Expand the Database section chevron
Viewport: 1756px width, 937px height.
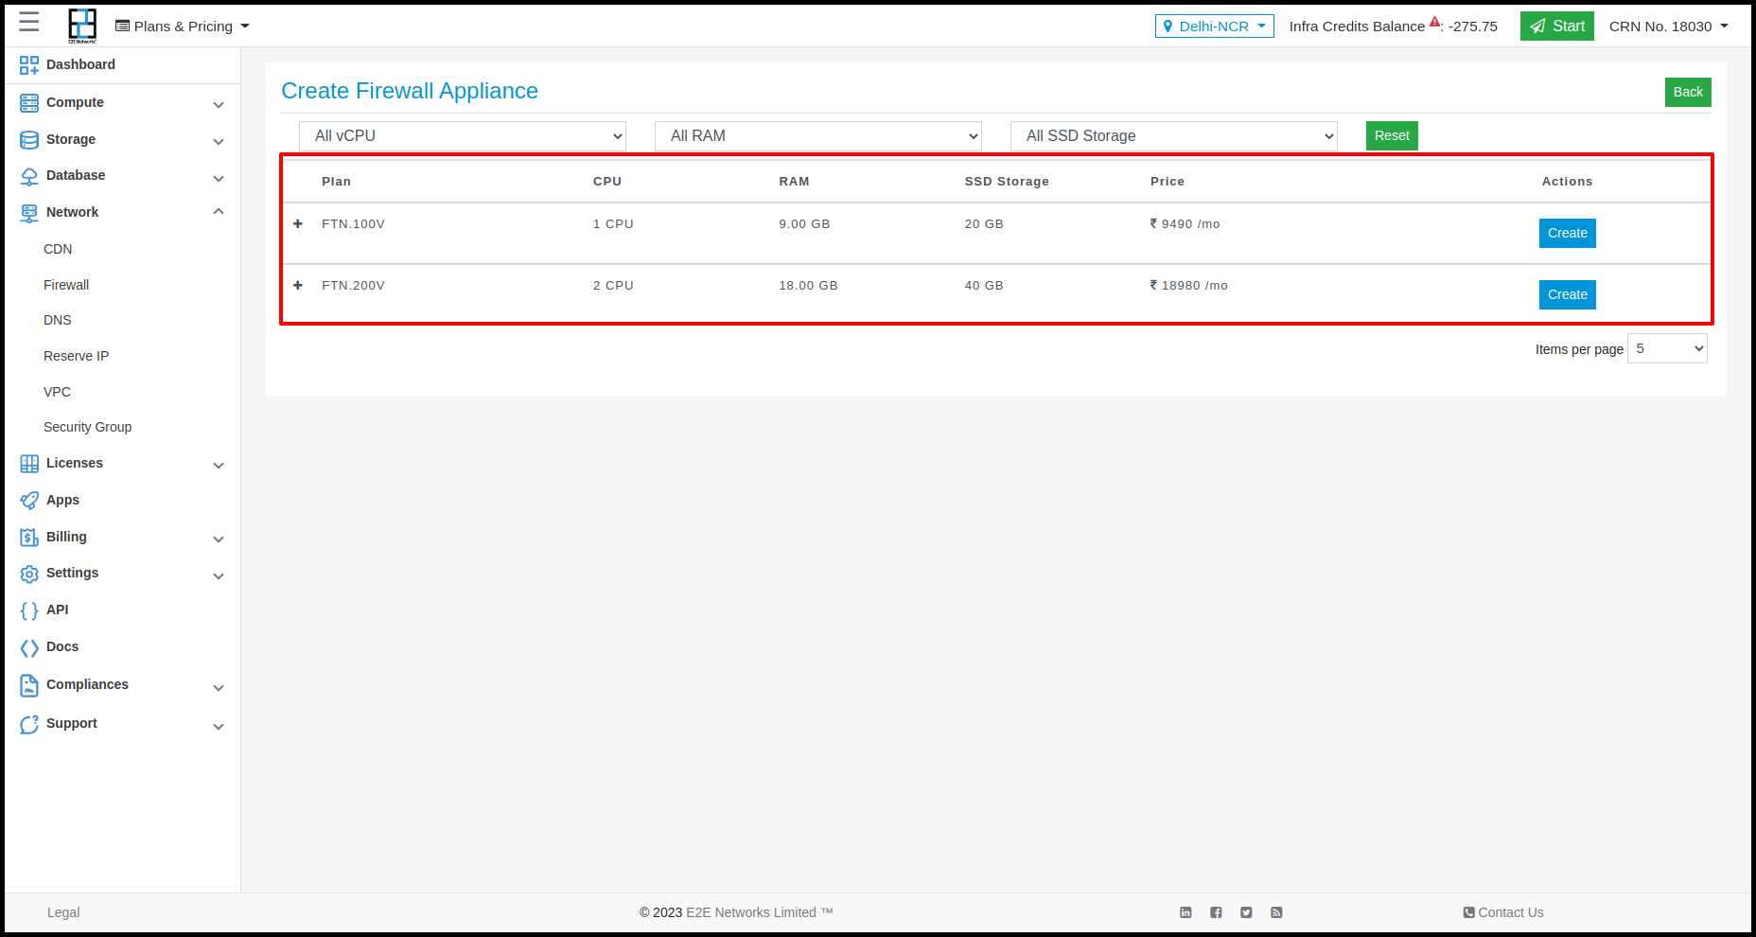coord(219,179)
